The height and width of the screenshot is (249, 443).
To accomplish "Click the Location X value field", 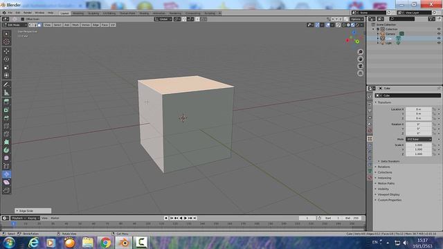I will point(419,109).
